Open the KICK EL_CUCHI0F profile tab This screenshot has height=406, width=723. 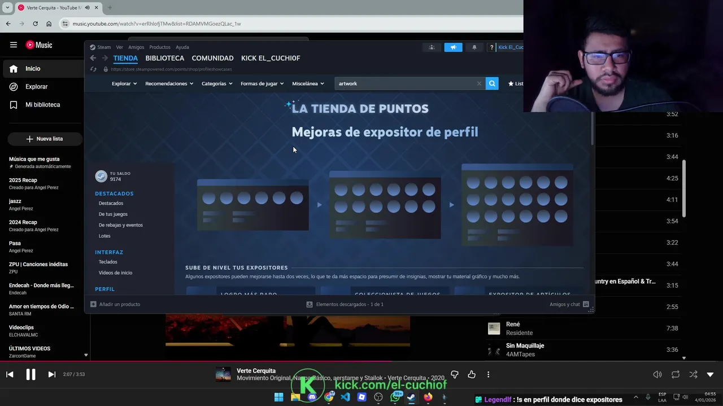point(271,58)
